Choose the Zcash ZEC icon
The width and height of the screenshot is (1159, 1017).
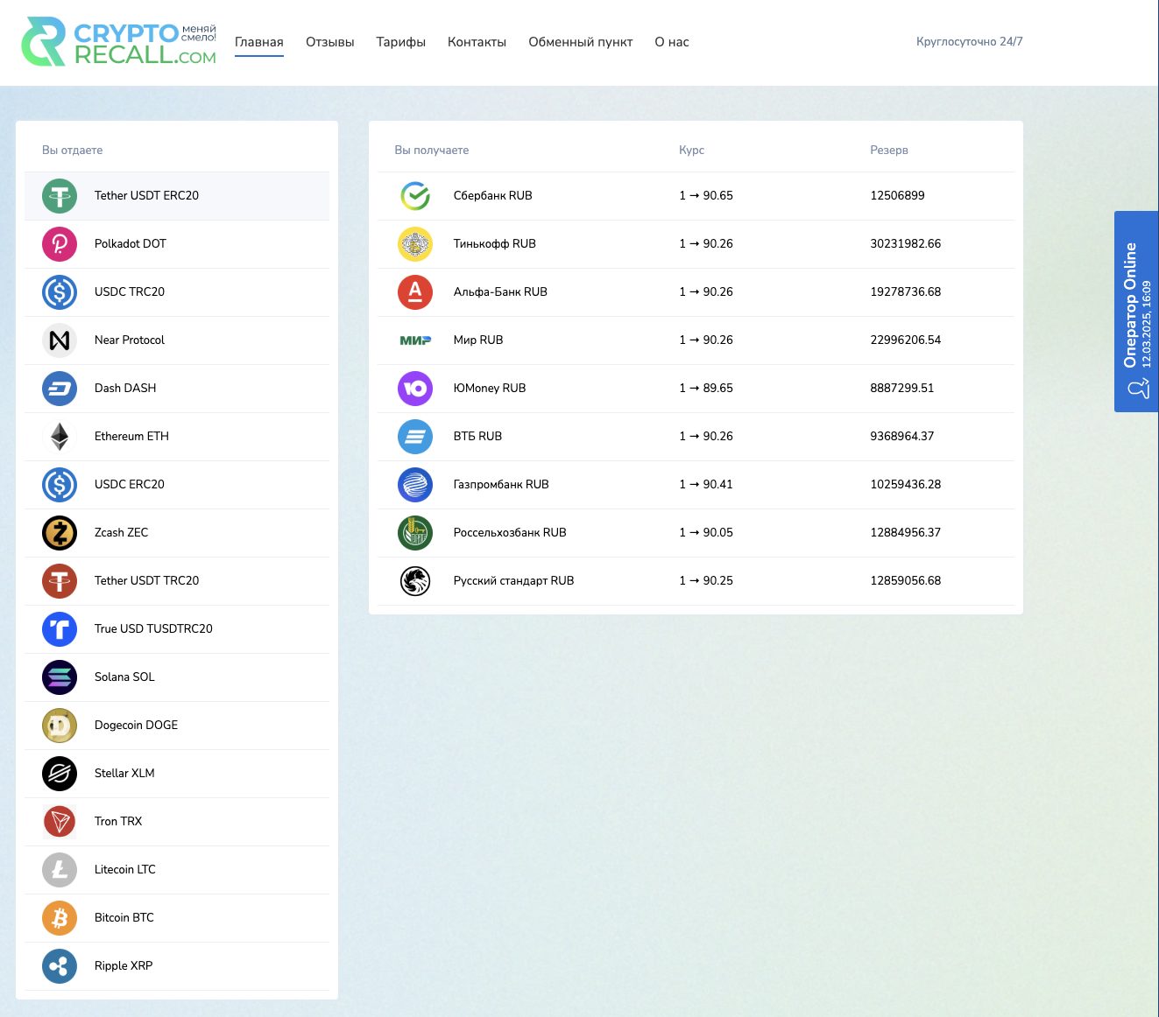tap(60, 533)
